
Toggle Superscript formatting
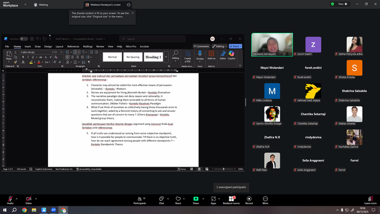(50, 57)
